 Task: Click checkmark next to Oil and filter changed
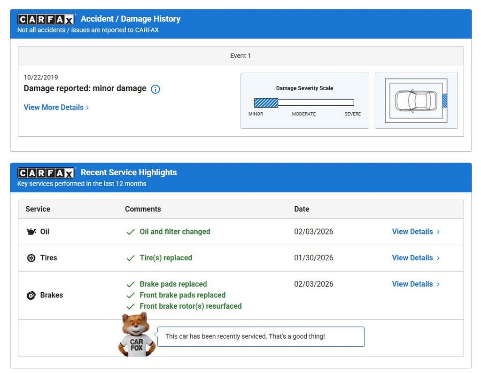pos(131,232)
